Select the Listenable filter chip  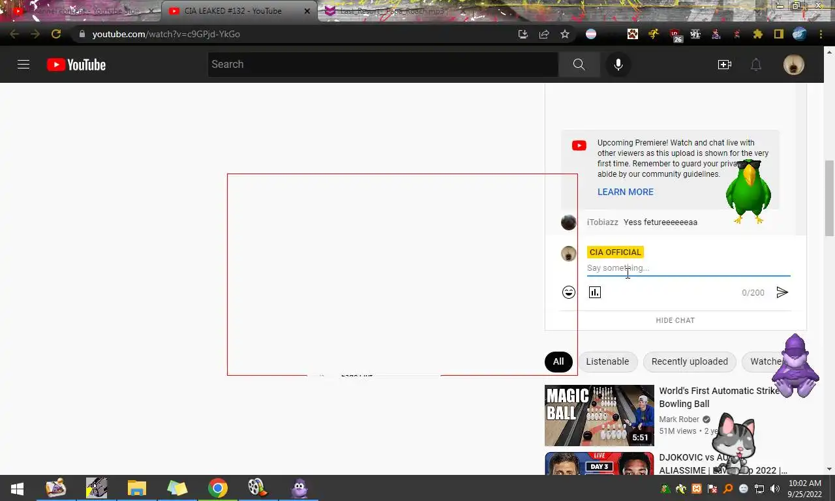coord(607,361)
